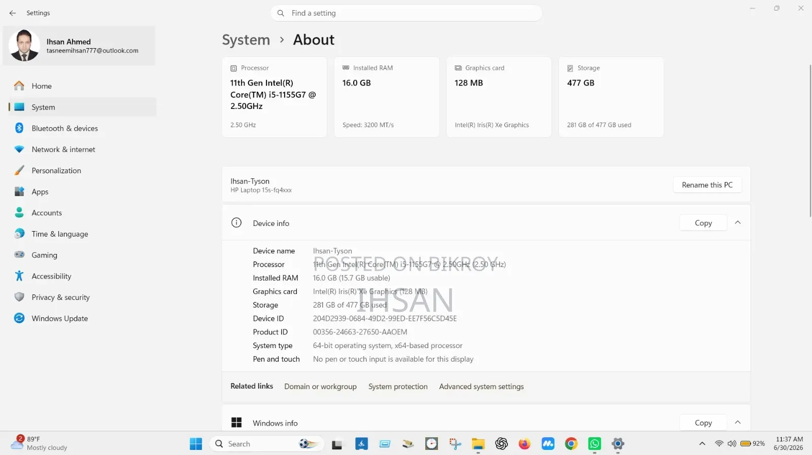Click the battery 92% indicator

[753, 444]
